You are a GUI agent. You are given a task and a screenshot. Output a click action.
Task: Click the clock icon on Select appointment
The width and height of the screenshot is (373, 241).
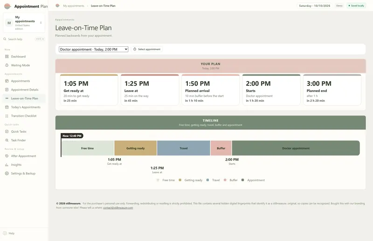click(x=135, y=49)
